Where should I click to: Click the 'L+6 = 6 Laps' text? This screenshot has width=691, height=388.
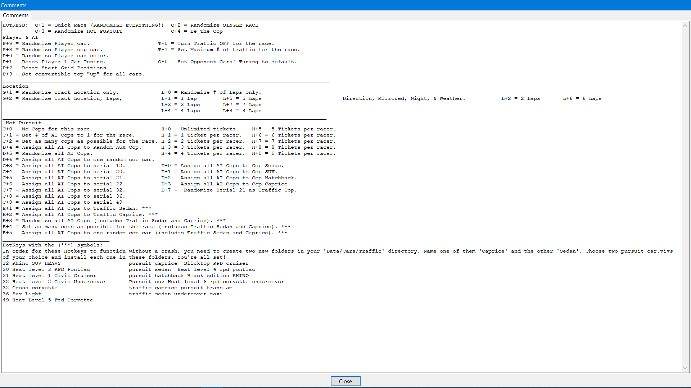tap(582, 98)
